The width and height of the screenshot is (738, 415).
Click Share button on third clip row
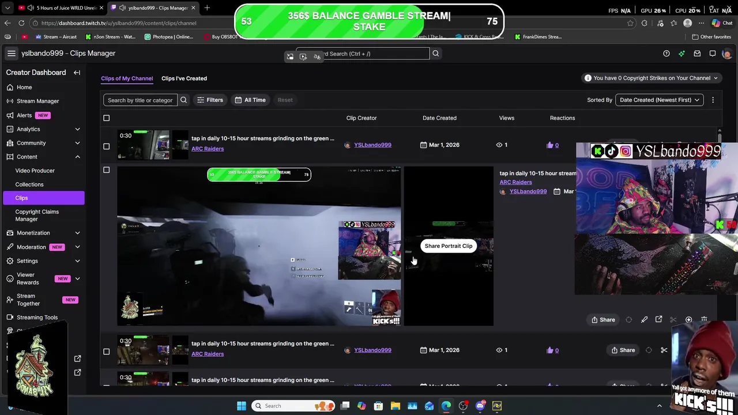click(x=623, y=350)
